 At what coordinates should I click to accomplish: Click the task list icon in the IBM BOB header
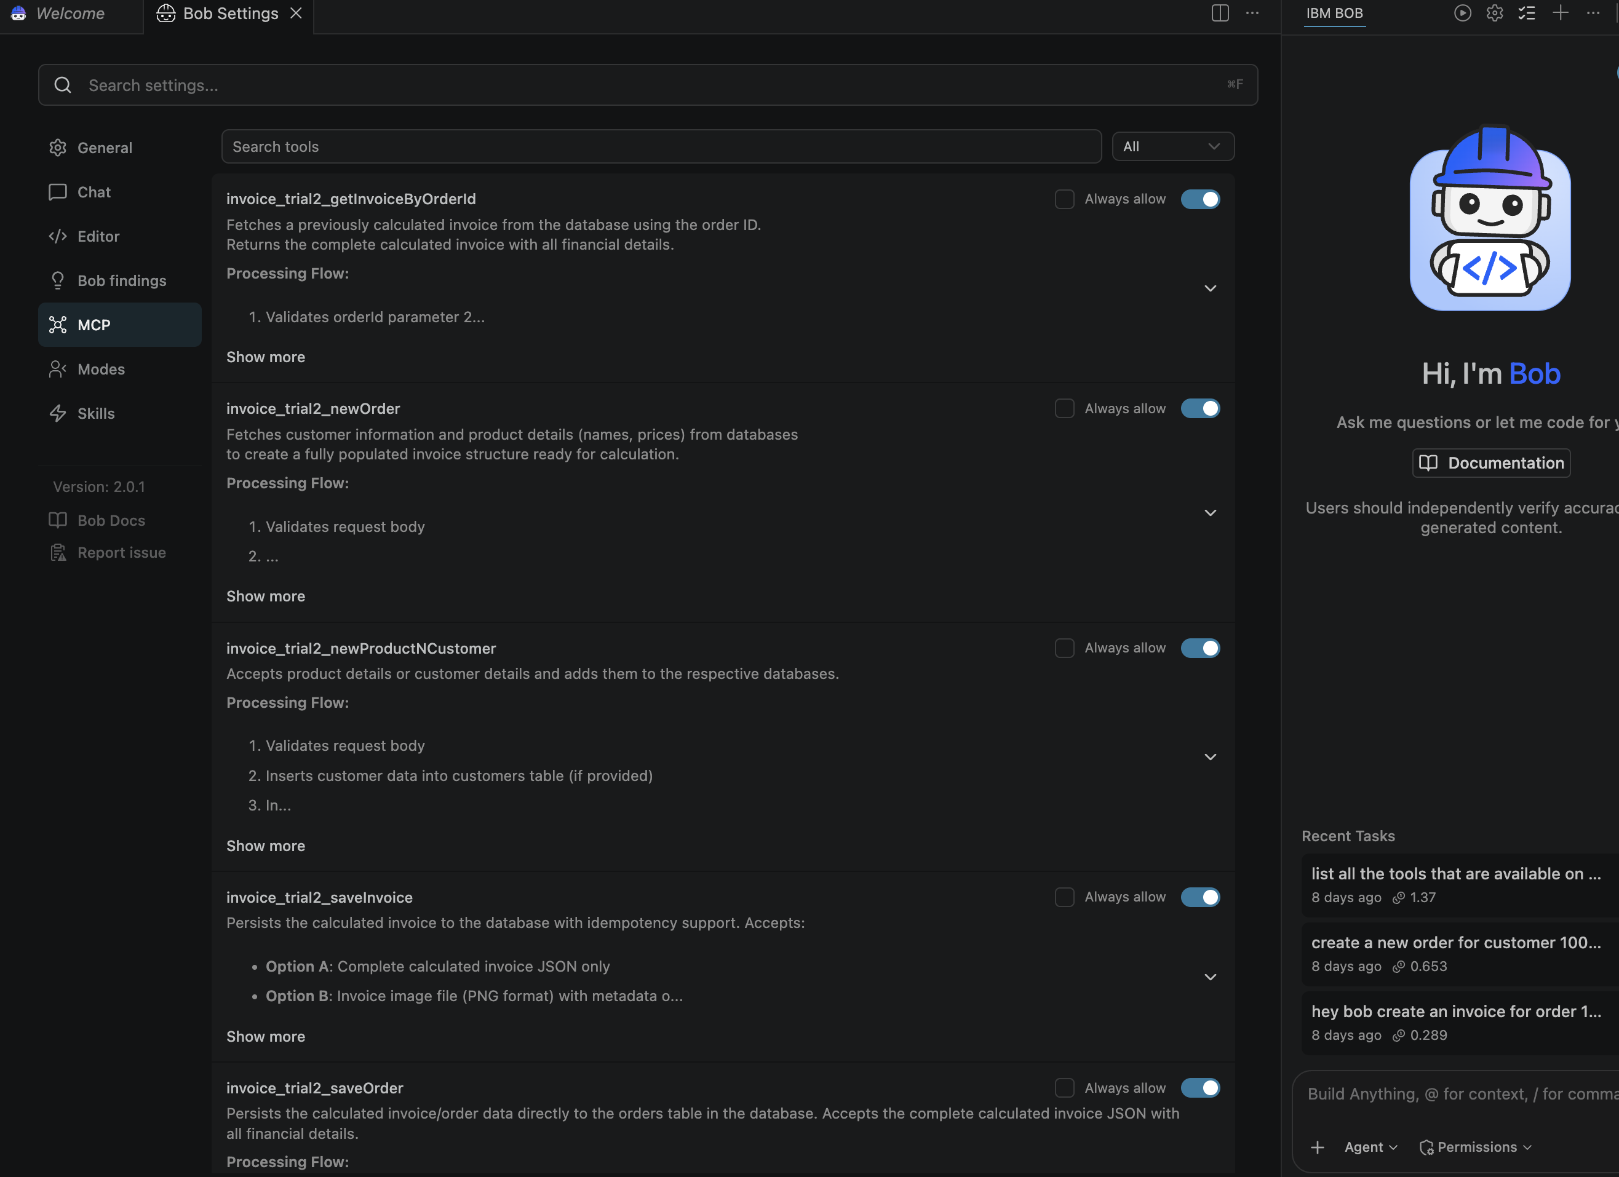1526,14
